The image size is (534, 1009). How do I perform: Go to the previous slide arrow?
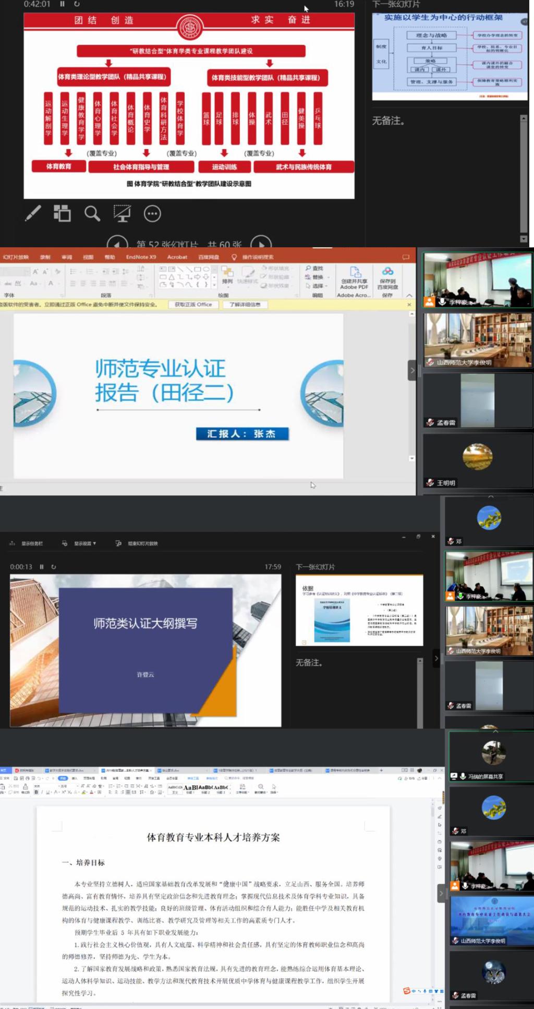[x=117, y=244]
